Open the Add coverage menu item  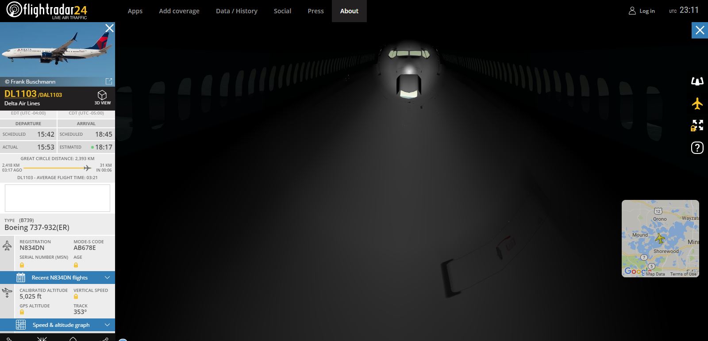point(179,11)
